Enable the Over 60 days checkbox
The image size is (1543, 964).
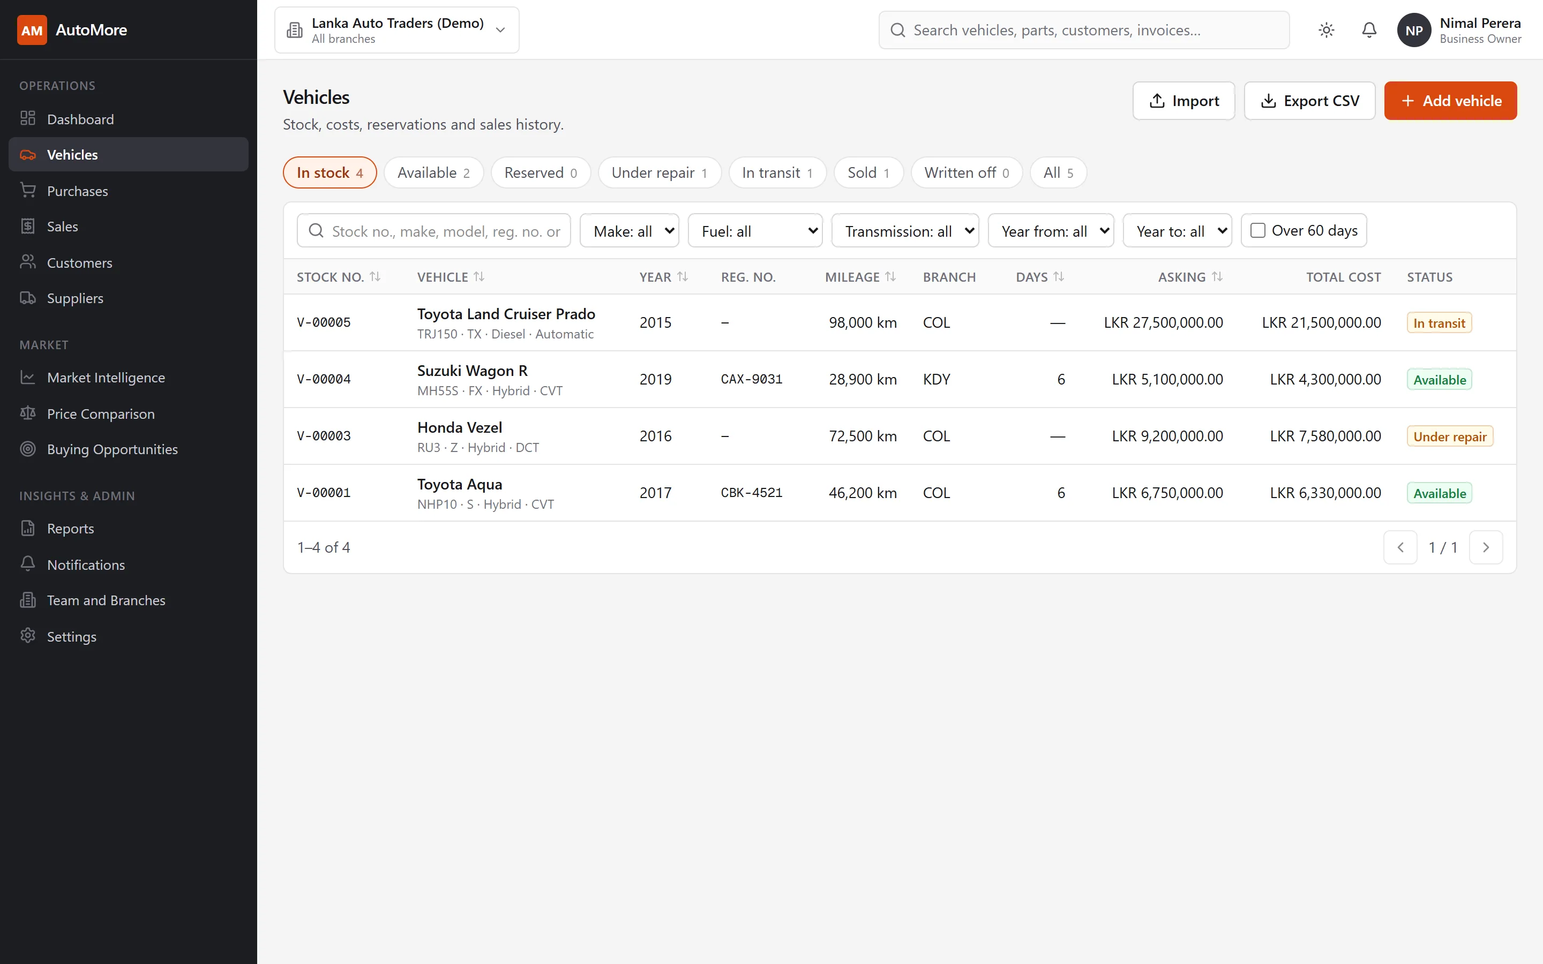1257,230
